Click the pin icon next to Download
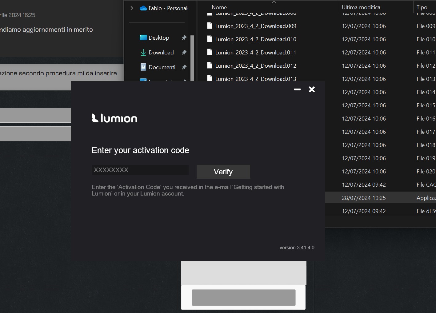Image resolution: width=436 pixels, height=313 pixels. [x=184, y=52]
